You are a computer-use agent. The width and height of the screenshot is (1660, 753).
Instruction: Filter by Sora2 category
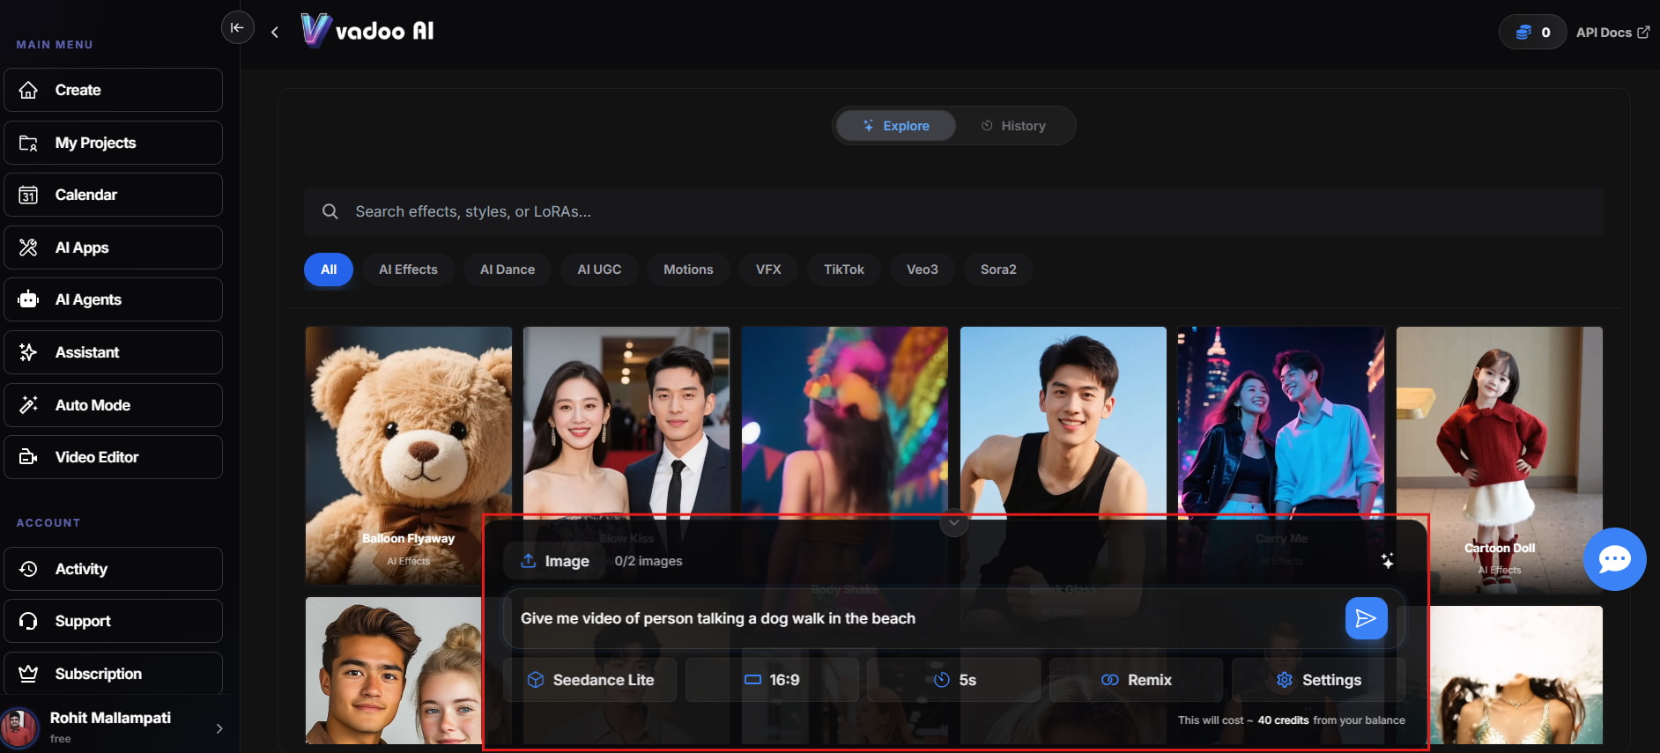(x=998, y=269)
